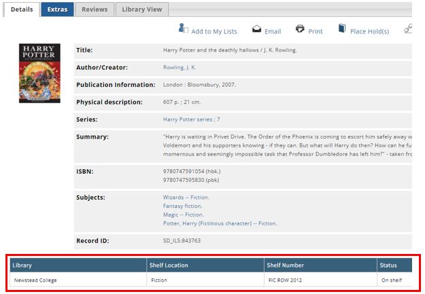Follow the Harry Potter series ; 7 link
This screenshot has height=294, width=425.
click(x=191, y=120)
